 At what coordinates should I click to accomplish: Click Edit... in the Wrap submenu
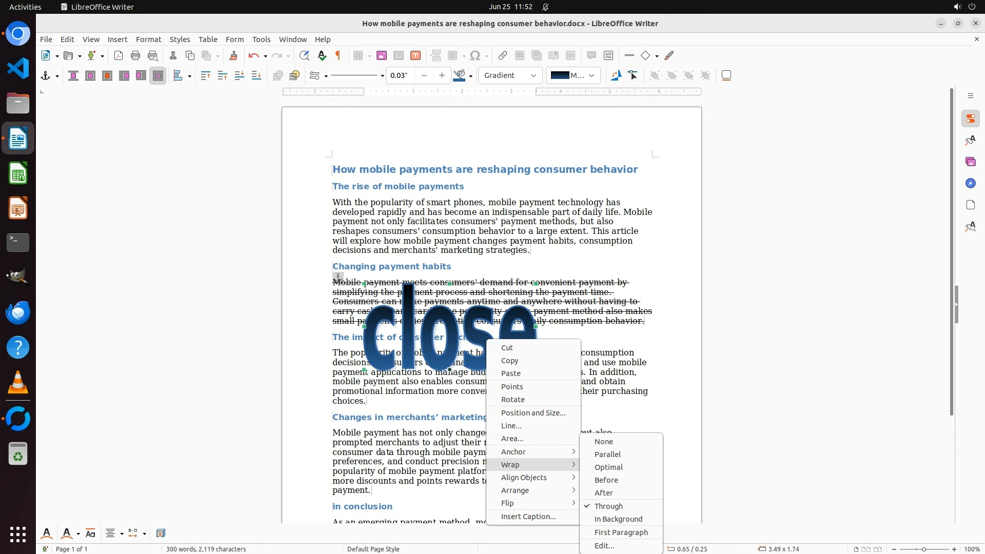[604, 546]
